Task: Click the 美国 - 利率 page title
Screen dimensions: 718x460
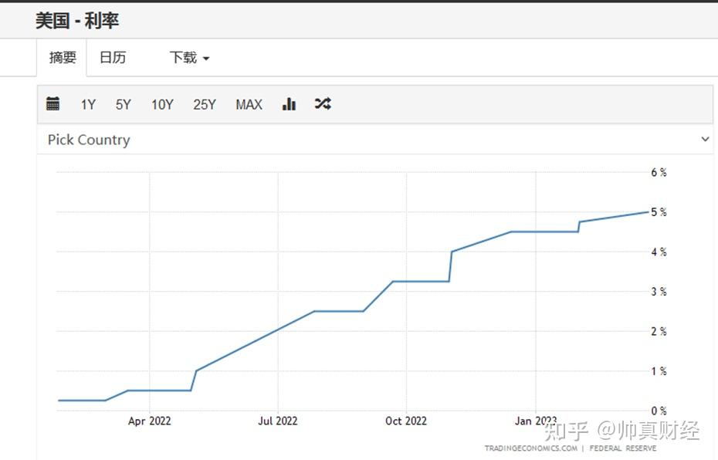Action: (77, 21)
